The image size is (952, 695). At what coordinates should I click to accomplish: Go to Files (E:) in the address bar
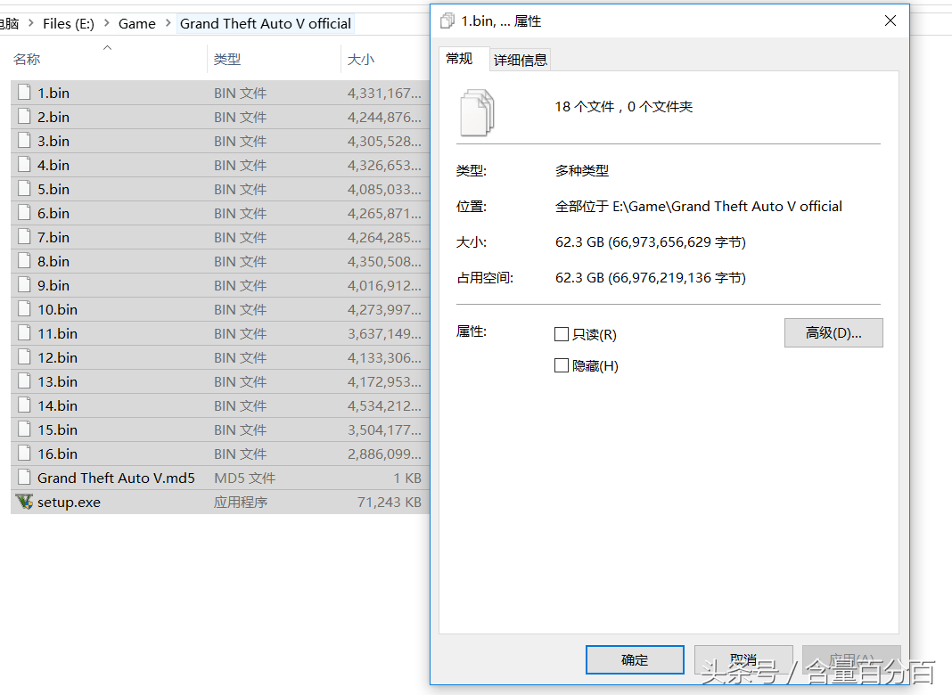[69, 24]
